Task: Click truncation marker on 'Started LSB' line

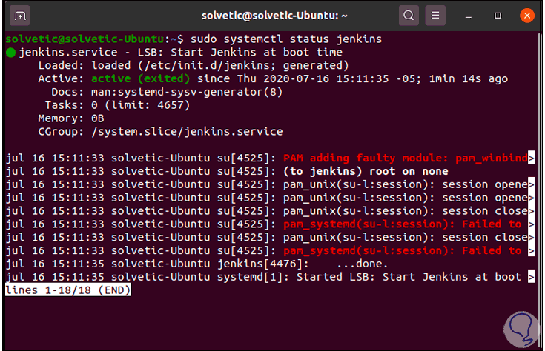Action: click(x=531, y=277)
